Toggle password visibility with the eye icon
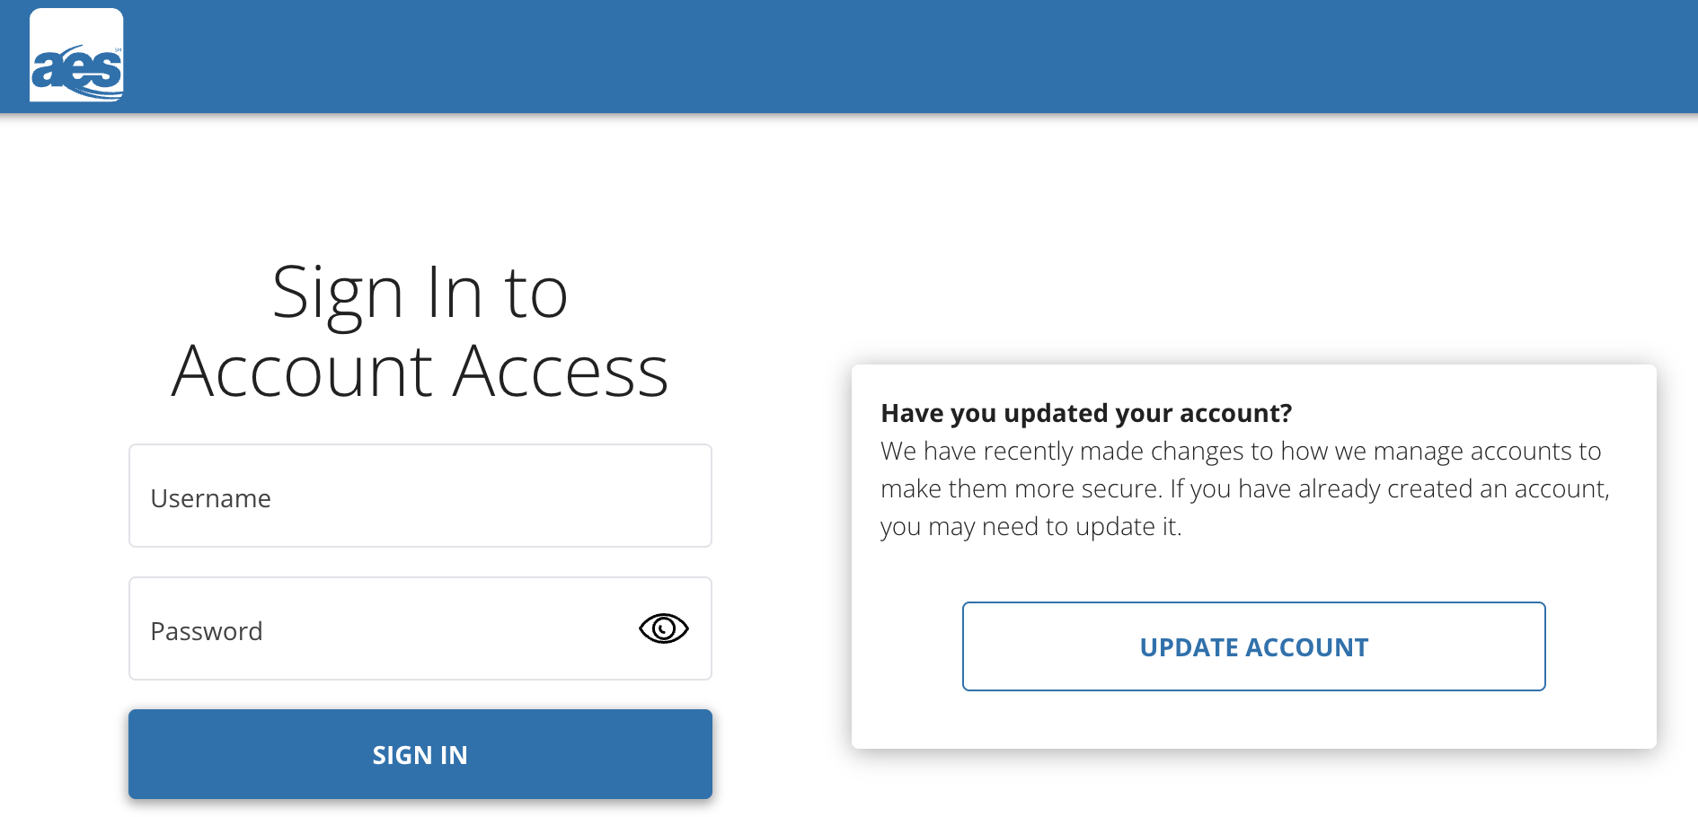The width and height of the screenshot is (1698, 817). [663, 628]
